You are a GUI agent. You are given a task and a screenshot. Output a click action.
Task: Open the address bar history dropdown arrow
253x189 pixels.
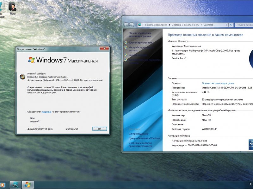point(226,25)
